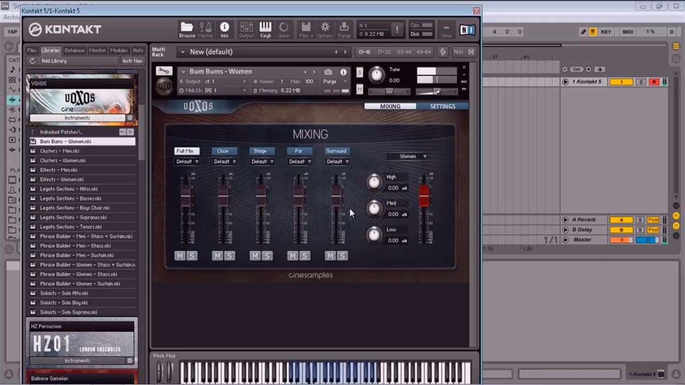Show the Output mixer section
Image resolution: width=685 pixels, height=385 pixels.
(x=247, y=30)
